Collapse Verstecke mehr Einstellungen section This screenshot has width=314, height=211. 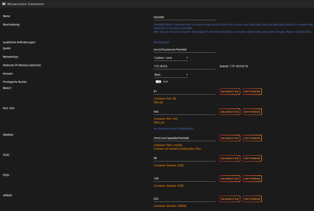[175, 128]
